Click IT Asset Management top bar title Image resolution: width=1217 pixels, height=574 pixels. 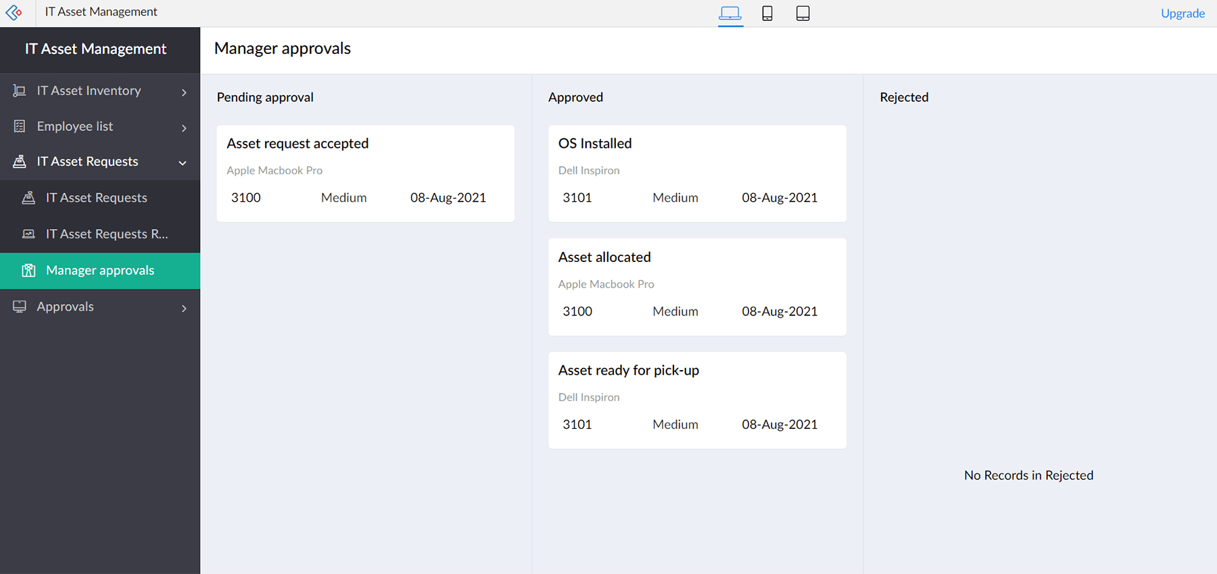(x=101, y=11)
